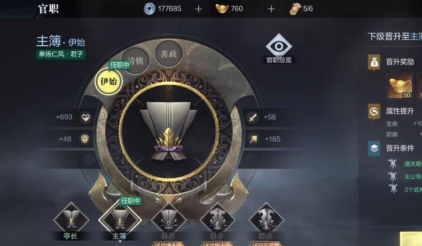Viewport: 422px width, 246px height.
Task: Click the 50 gold ingot reward thumbnail
Action: [x=400, y=86]
